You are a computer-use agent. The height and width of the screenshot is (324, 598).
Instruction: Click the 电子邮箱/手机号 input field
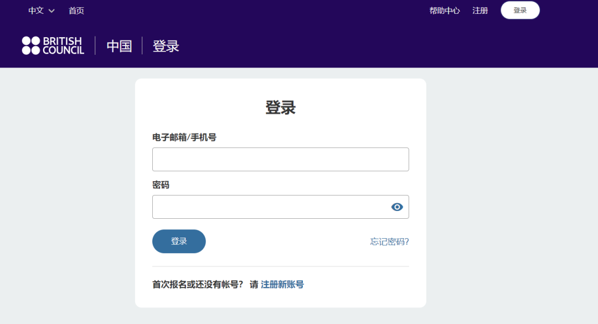coord(281,159)
